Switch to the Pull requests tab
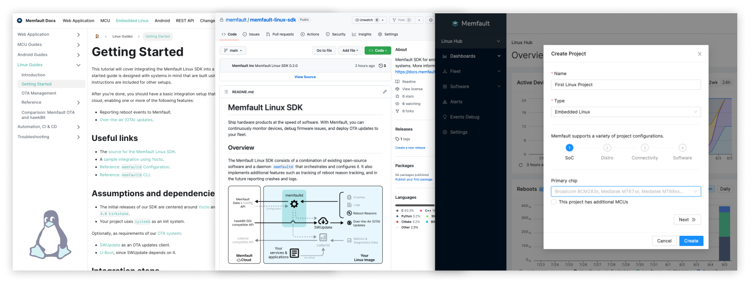Screen dimensions: 752x287 pos(280,34)
